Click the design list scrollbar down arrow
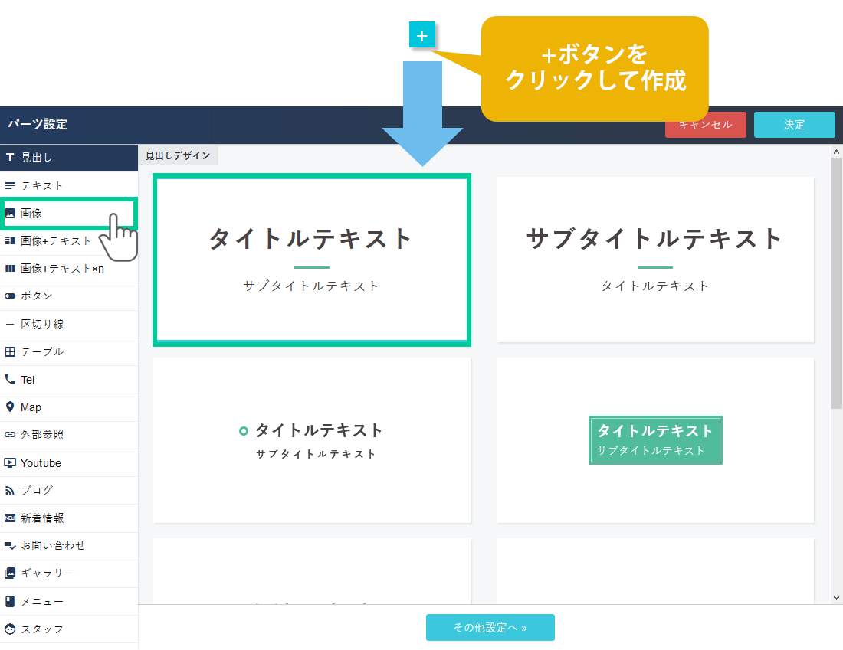The image size is (843, 650). point(836,597)
